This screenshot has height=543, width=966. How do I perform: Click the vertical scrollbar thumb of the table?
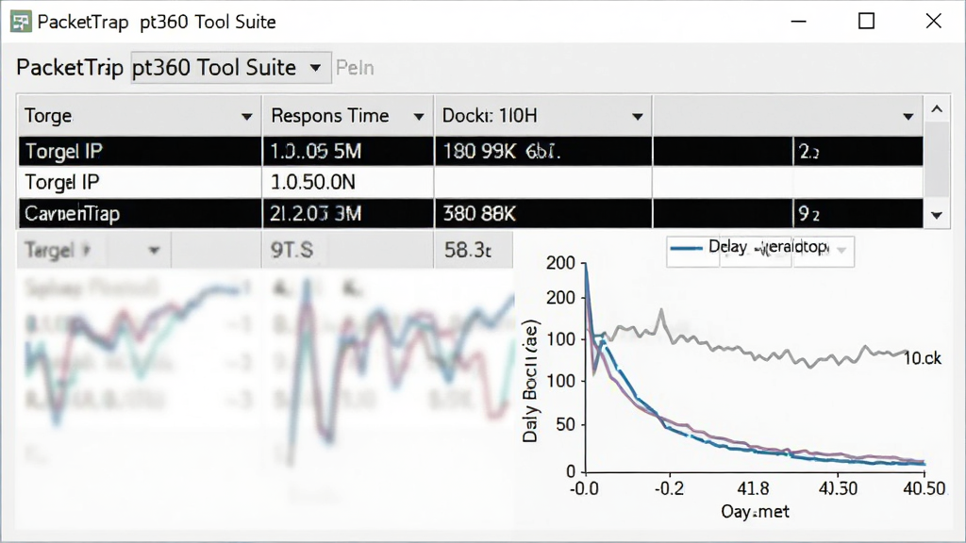tap(937, 158)
